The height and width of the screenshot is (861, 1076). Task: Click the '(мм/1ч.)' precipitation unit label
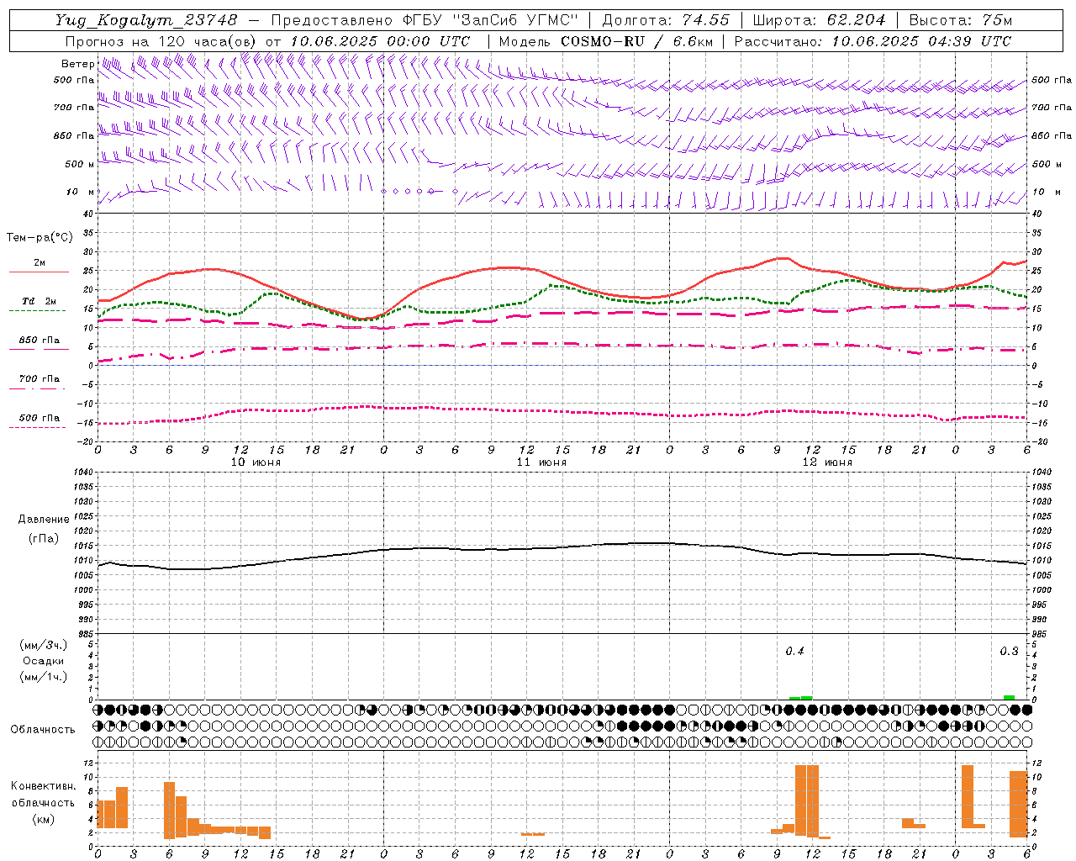[44, 677]
